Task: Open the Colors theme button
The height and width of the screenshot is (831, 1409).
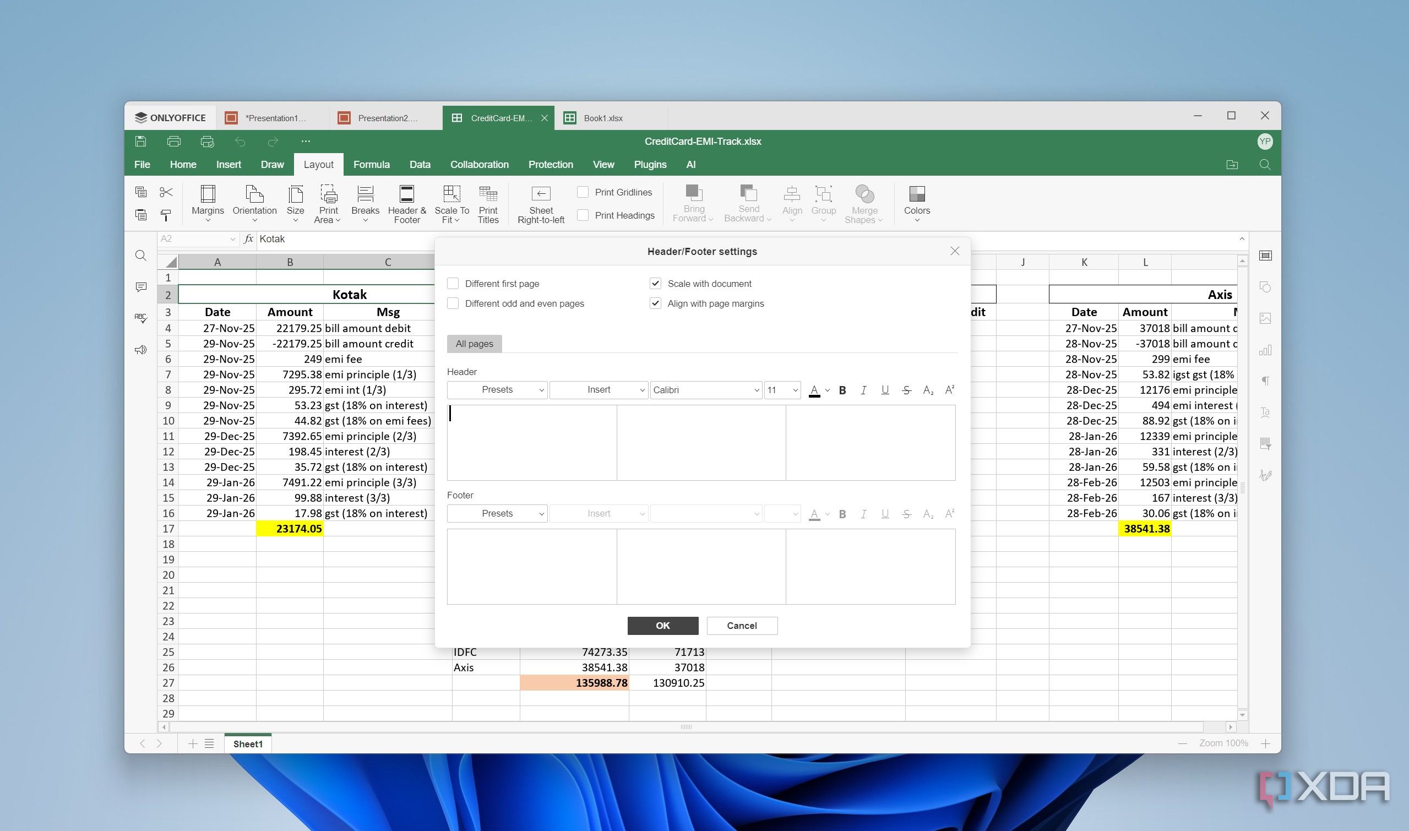Action: (917, 204)
